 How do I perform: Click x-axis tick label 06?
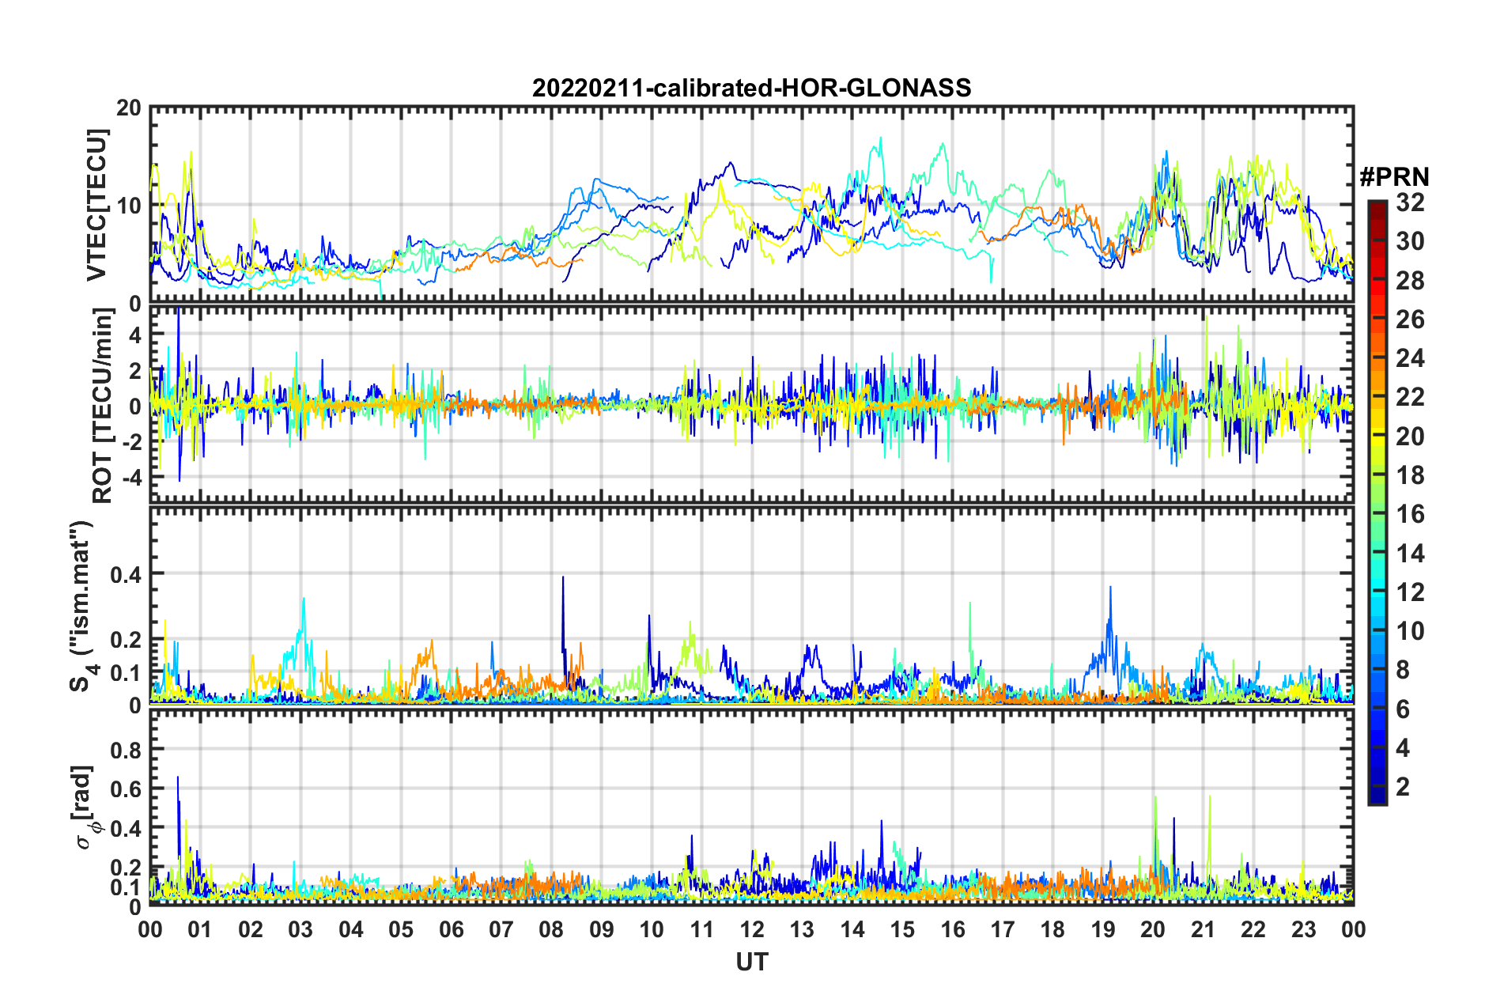(451, 928)
